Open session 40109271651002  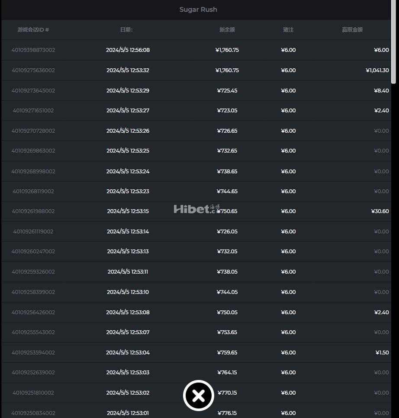(x=33, y=110)
